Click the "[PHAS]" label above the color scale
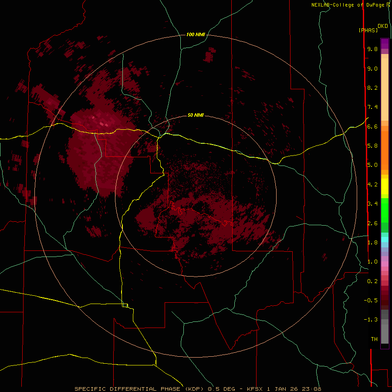The image size is (392, 392). (368, 30)
